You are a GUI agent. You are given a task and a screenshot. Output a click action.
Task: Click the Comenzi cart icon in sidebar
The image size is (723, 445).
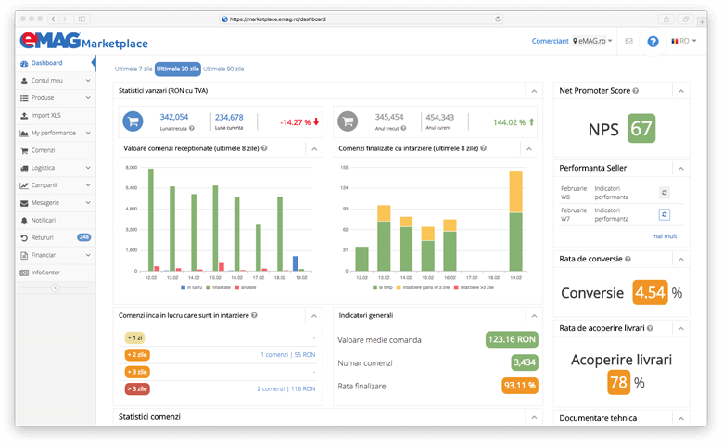(x=24, y=151)
